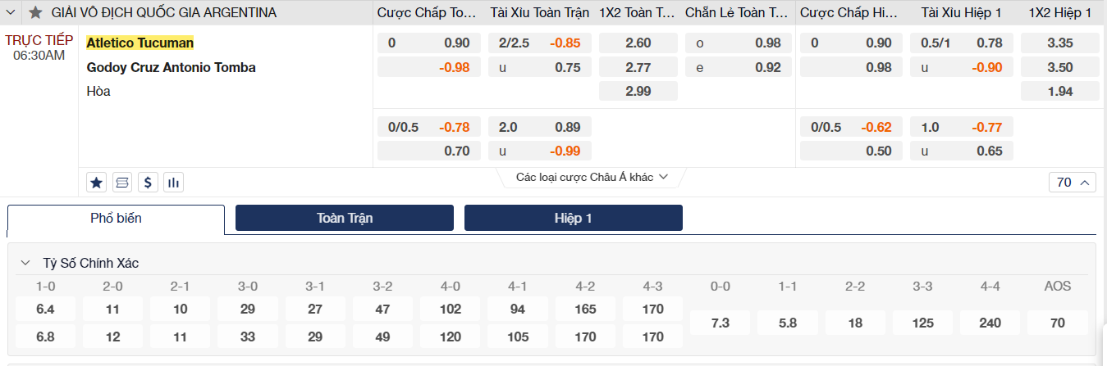Select 1X2 Hiệp 1 odds 3.35
This screenshot has height=366, width=1107.
point(1060,43)
